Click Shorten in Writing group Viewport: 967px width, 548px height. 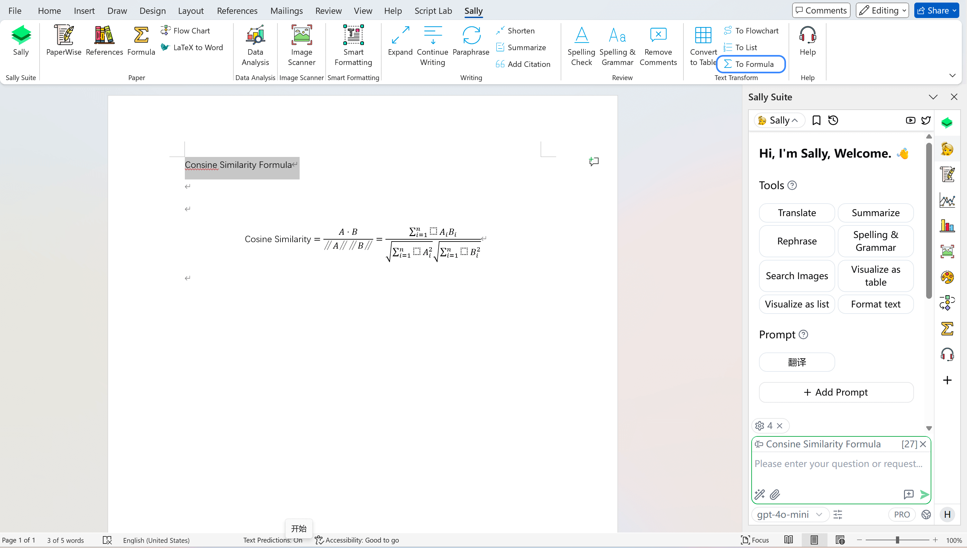point(515,31)
